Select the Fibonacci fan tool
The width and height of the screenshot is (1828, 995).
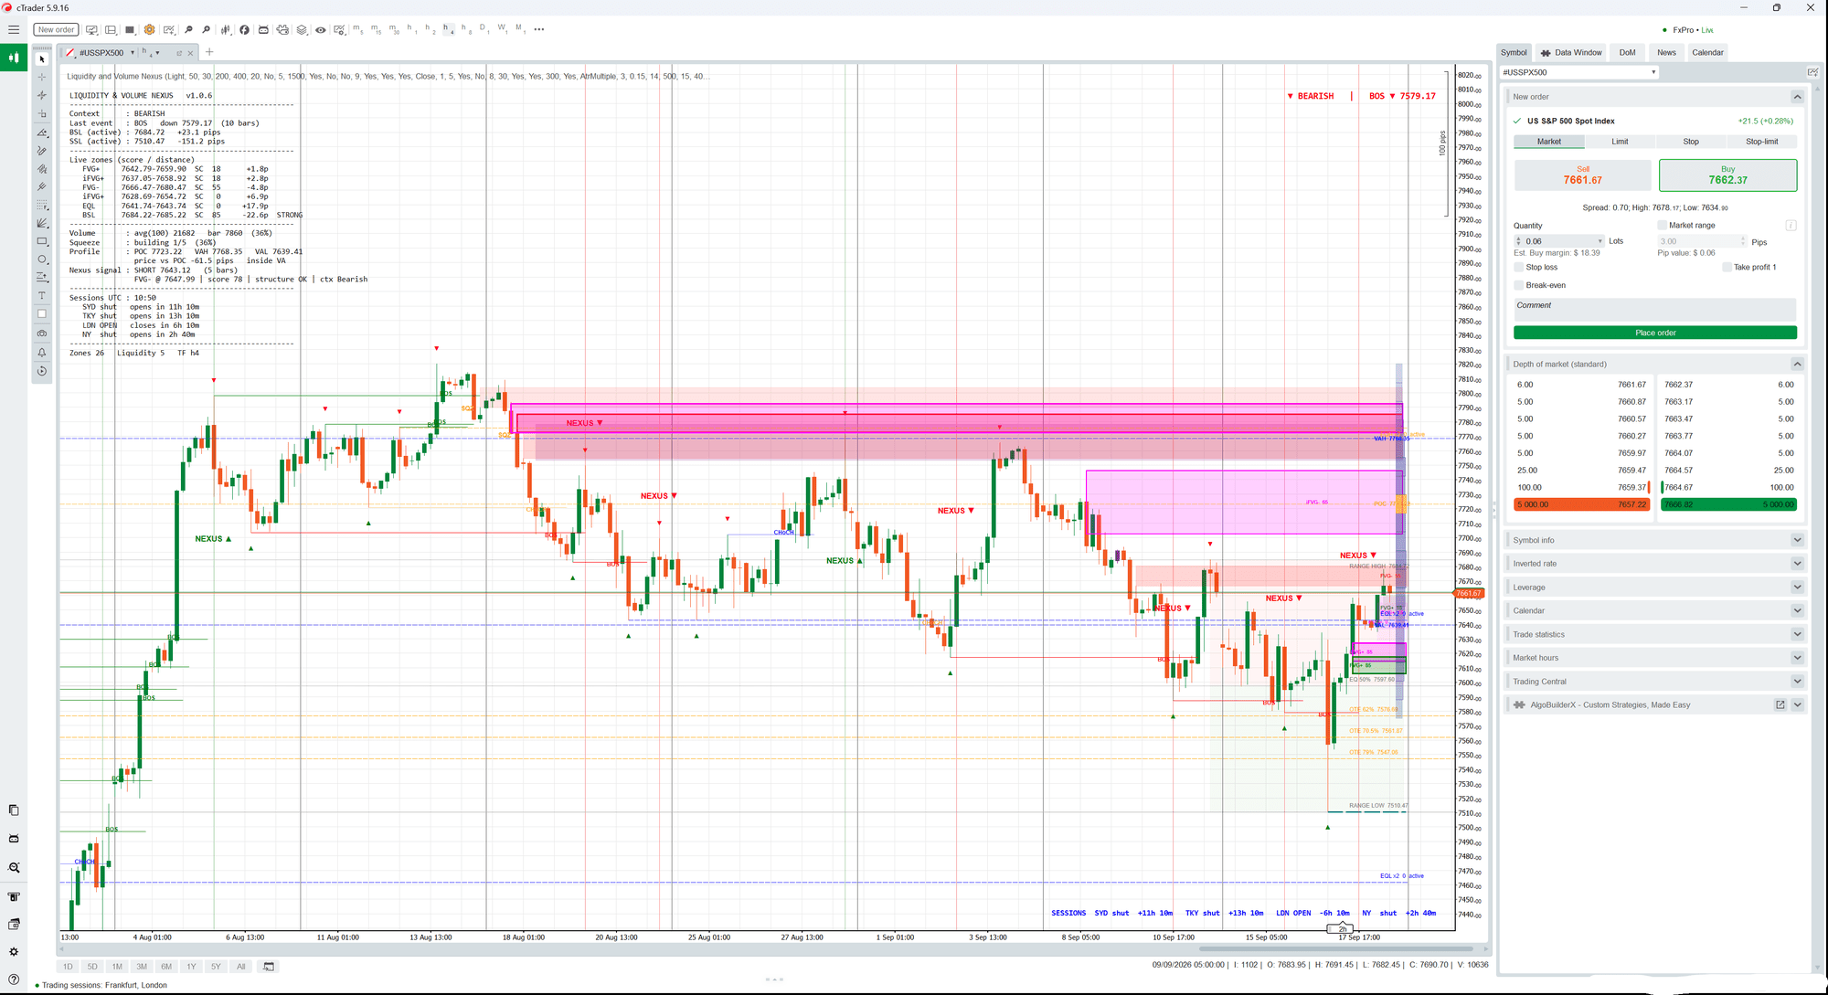42,223
